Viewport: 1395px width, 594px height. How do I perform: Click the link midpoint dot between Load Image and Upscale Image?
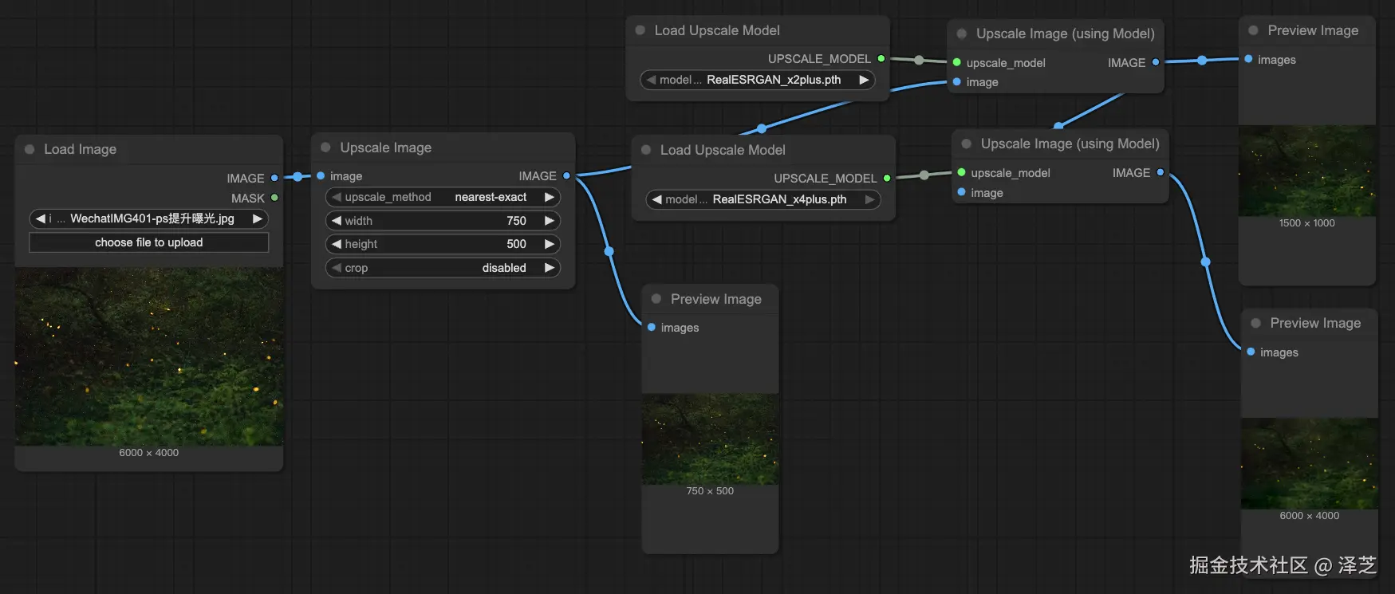pyautogui.click(x=298, y=177)
